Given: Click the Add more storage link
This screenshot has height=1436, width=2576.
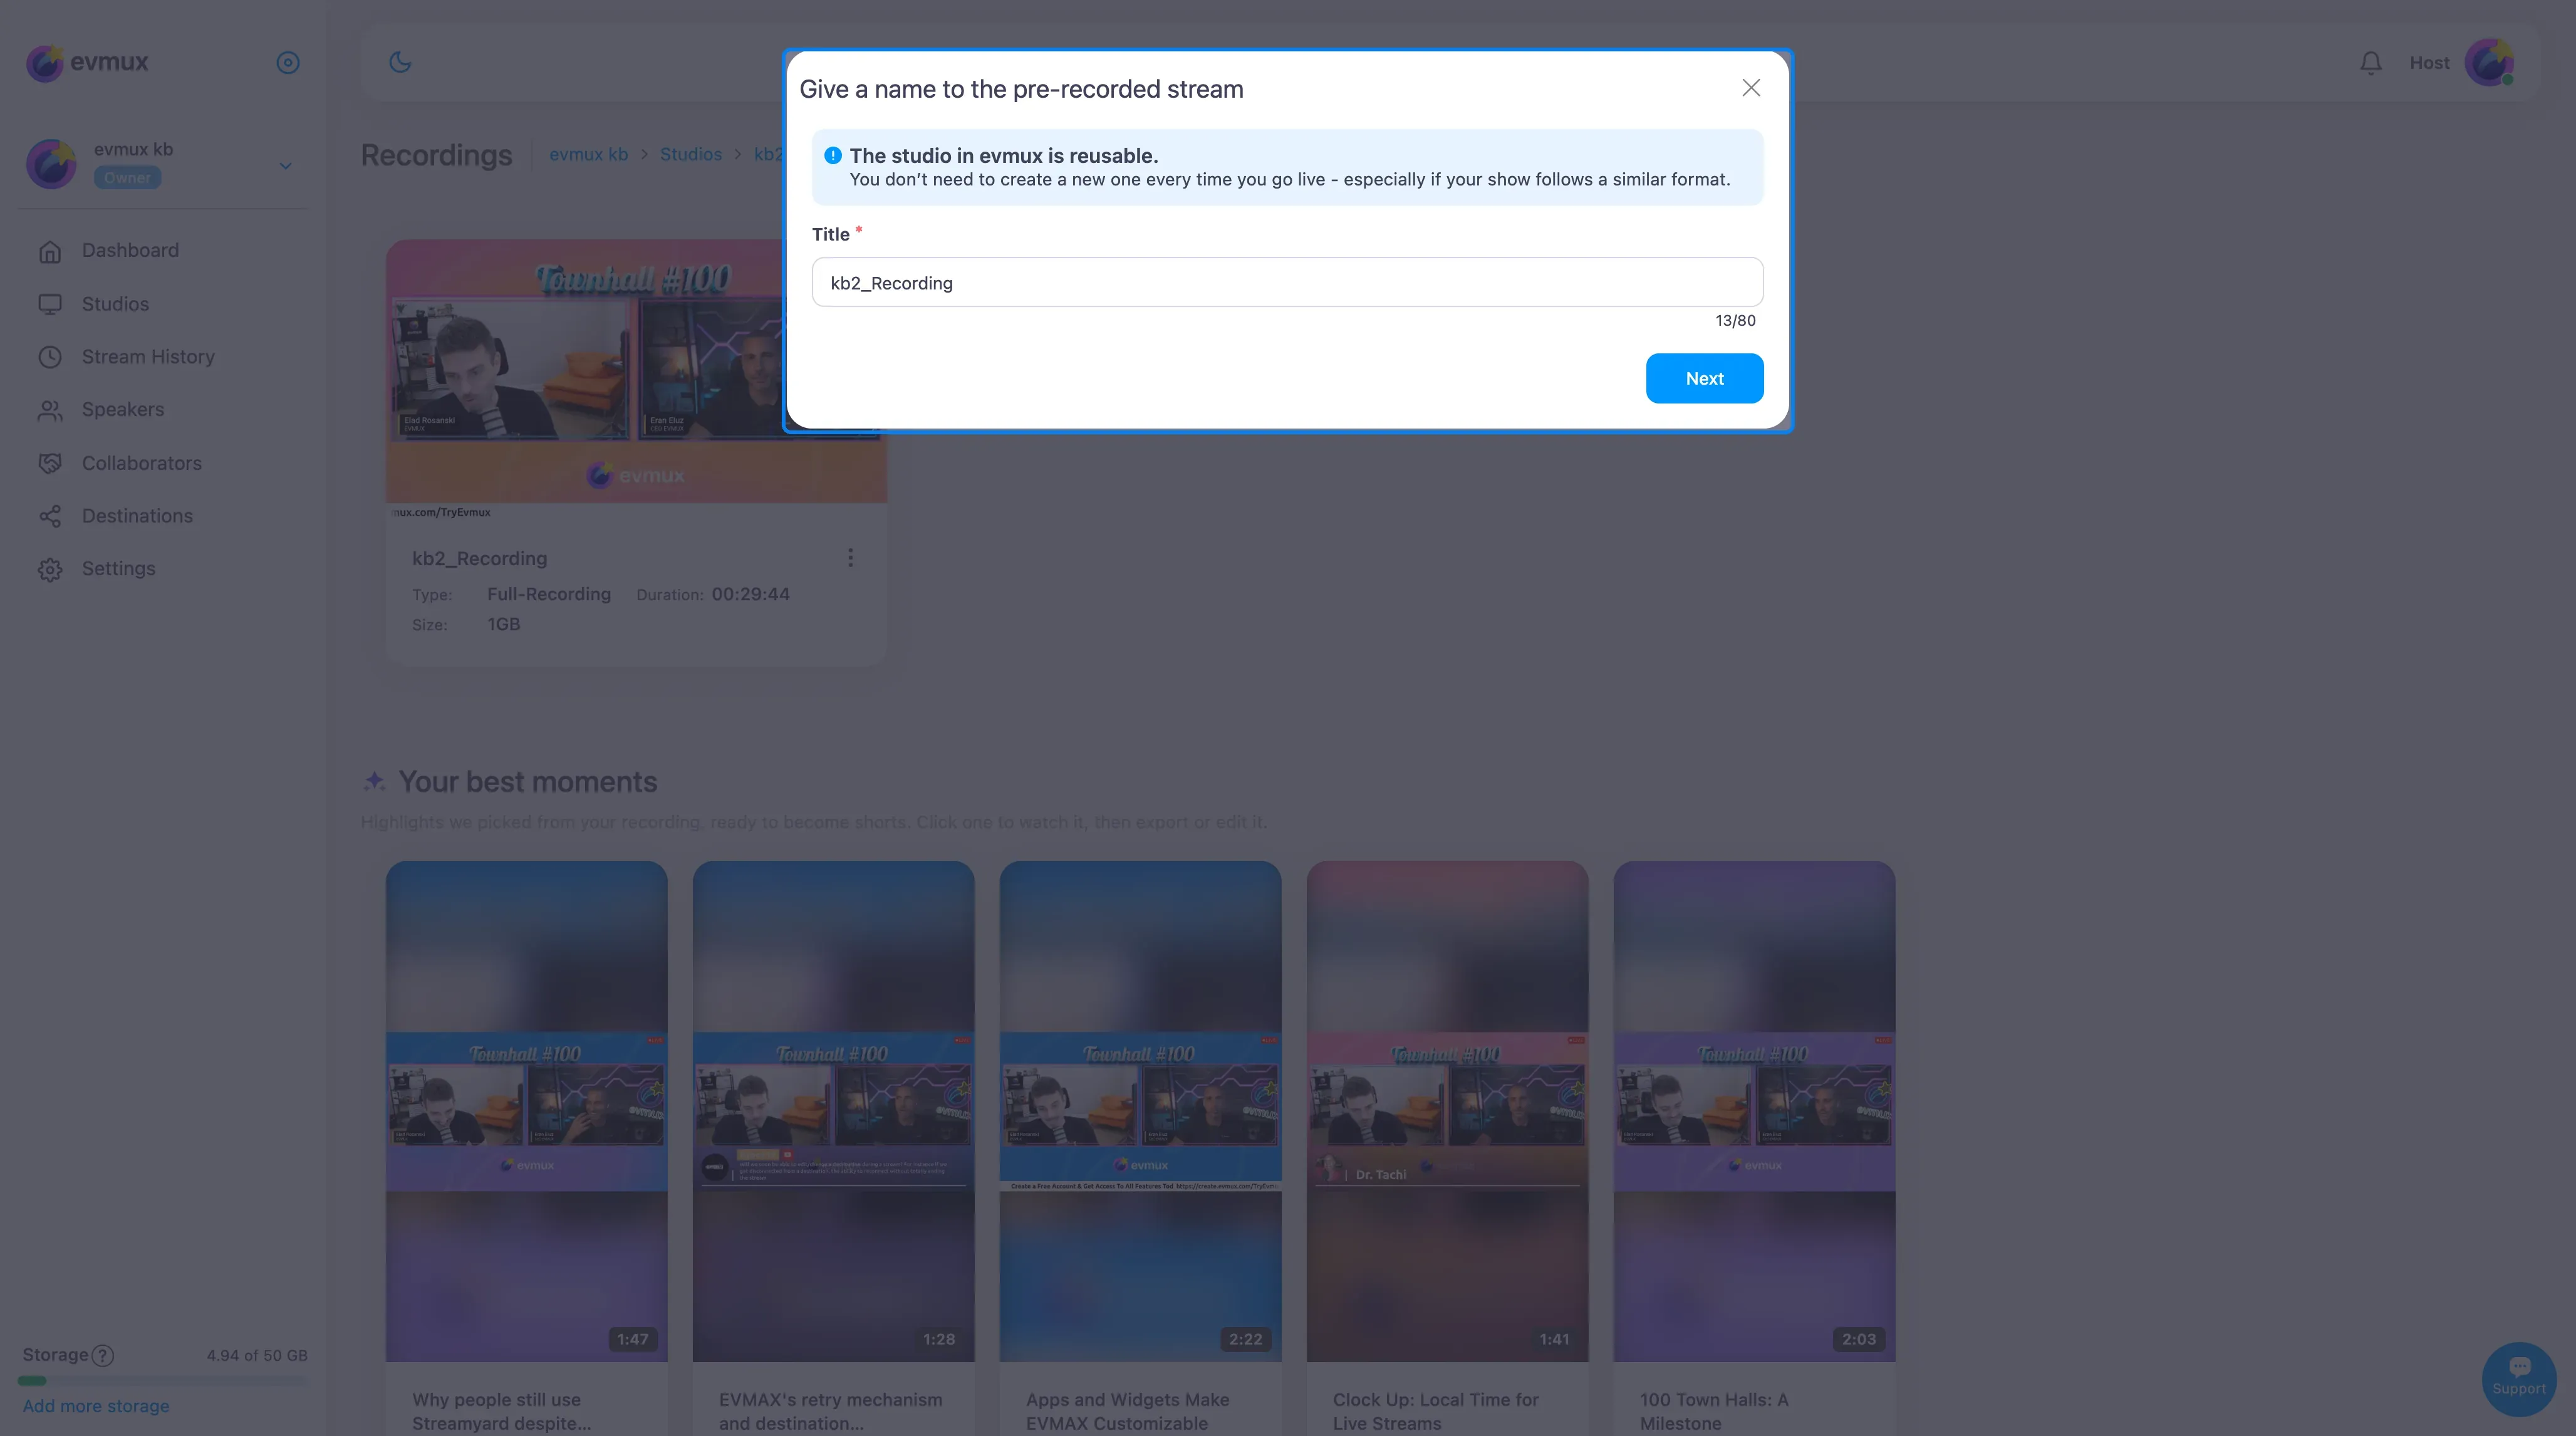Looking at the screenshot, I should (x=96, y=1406).
